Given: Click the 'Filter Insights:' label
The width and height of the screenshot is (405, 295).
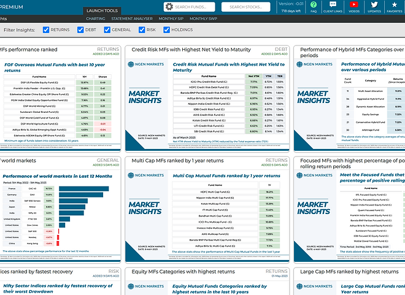Looking at the screenshot, I should click(20, 30).
